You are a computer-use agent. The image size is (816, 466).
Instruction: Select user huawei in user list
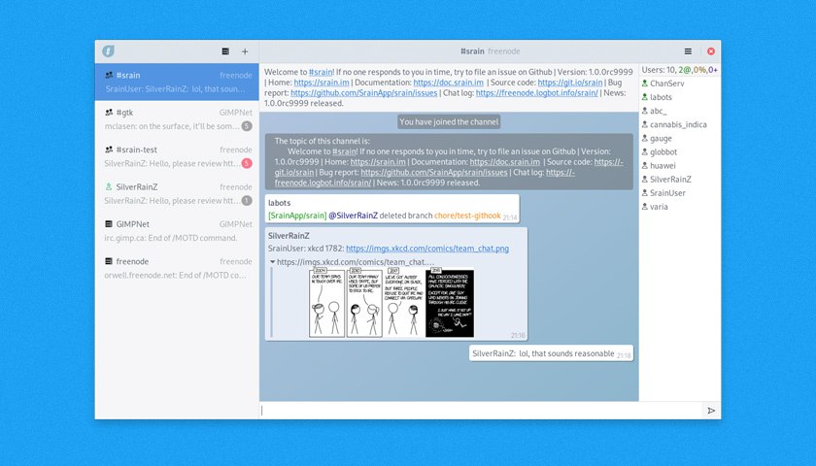point(680,165)
